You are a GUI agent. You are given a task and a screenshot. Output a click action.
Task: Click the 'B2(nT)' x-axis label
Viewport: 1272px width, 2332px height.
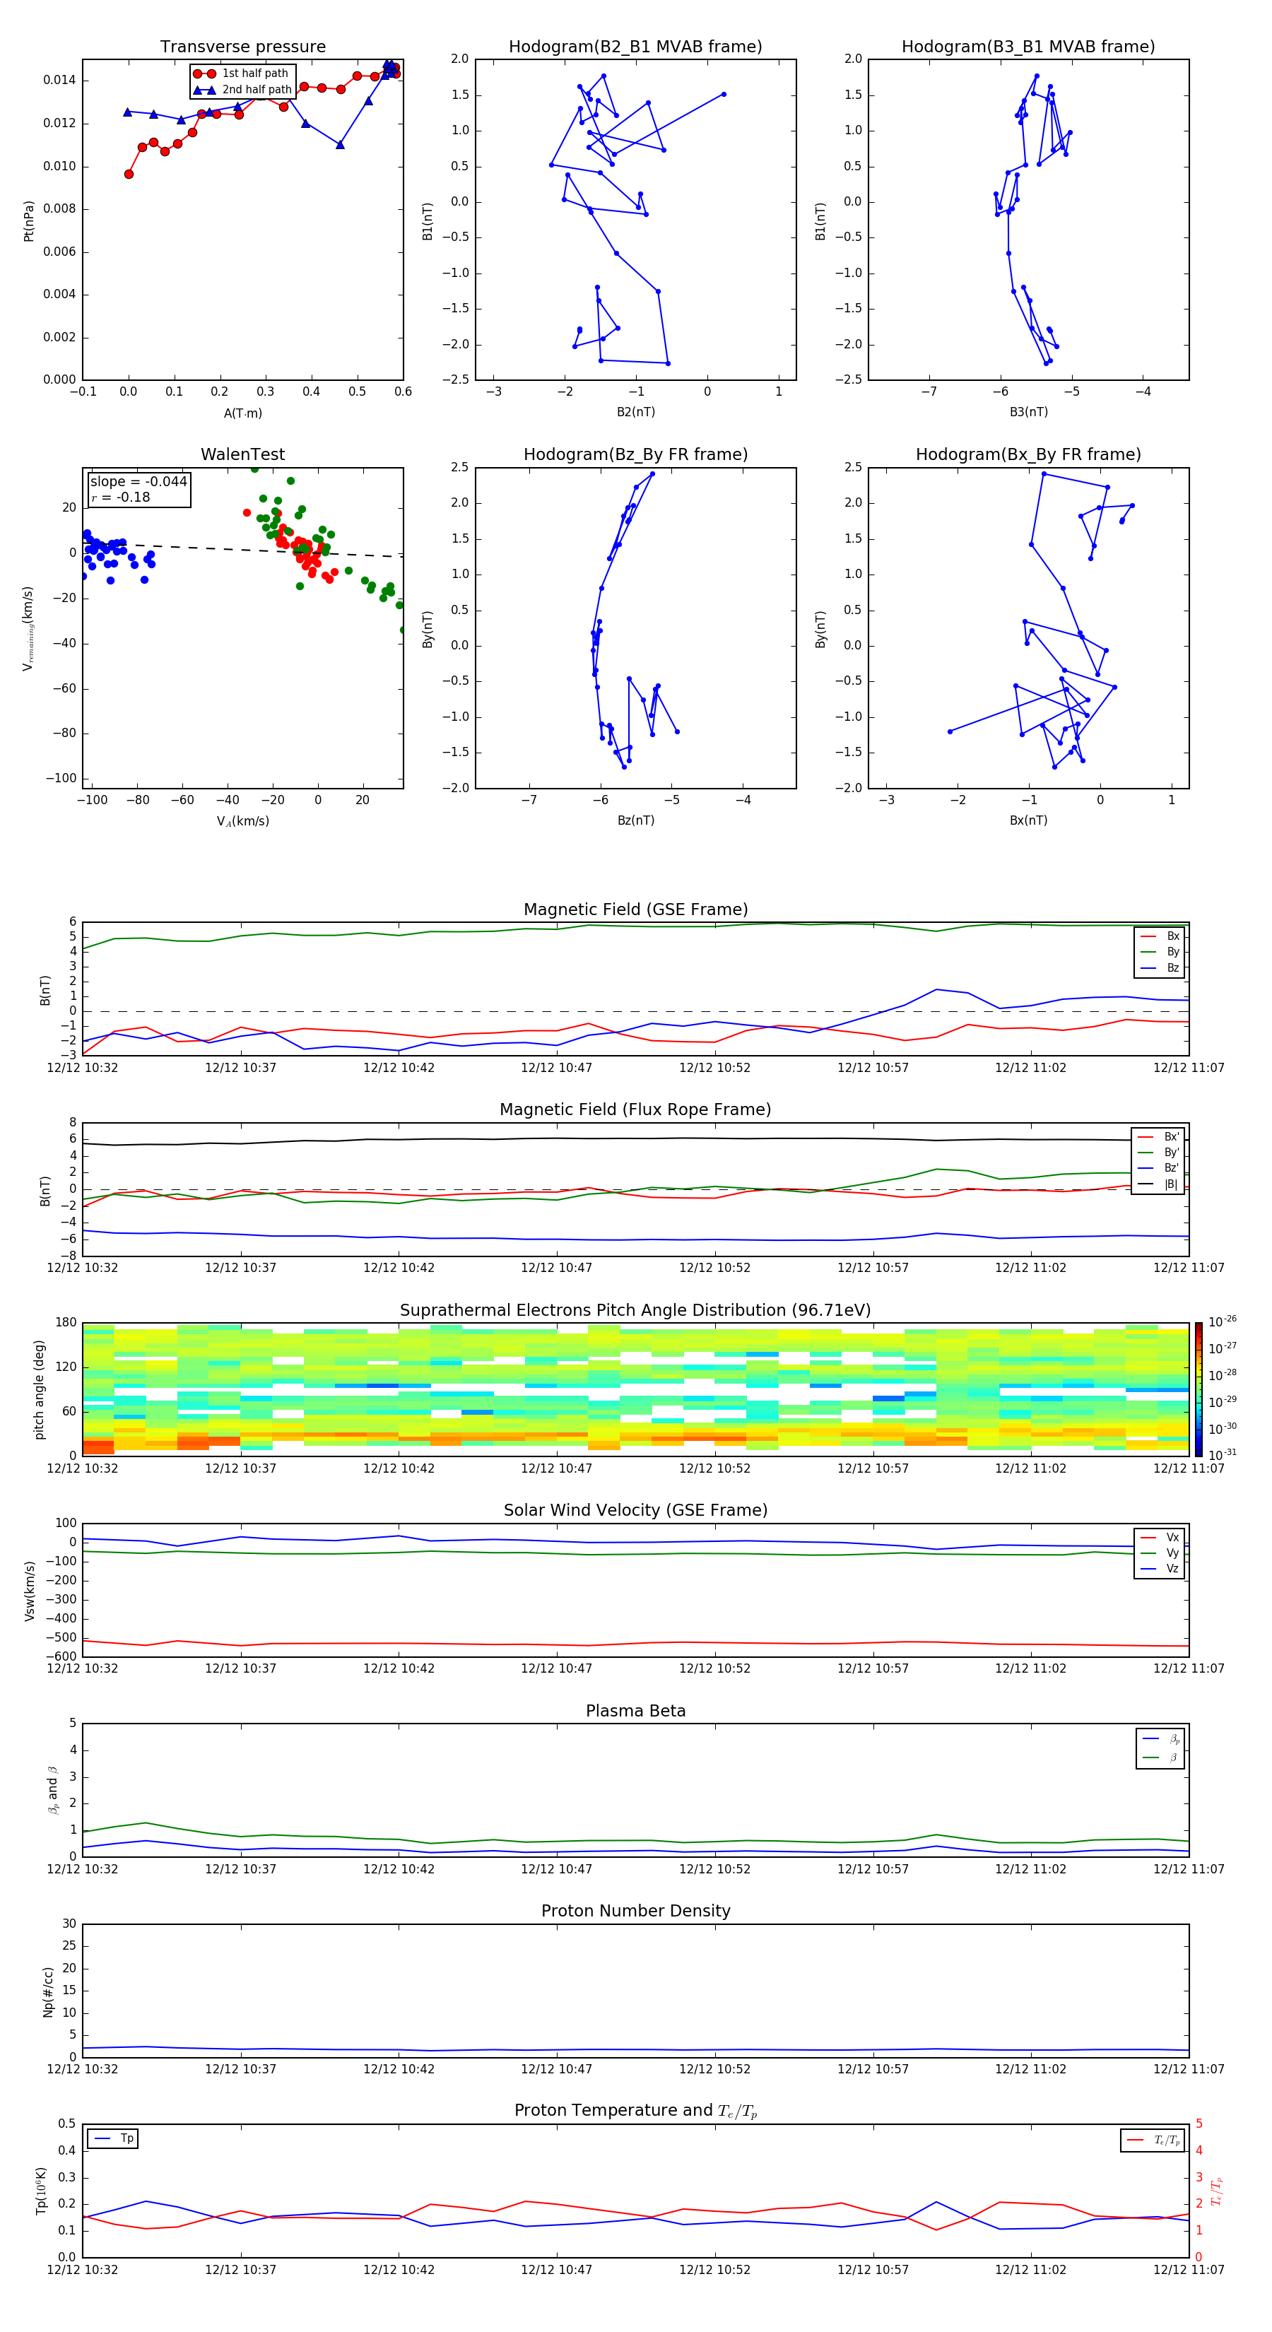[635, 412]
